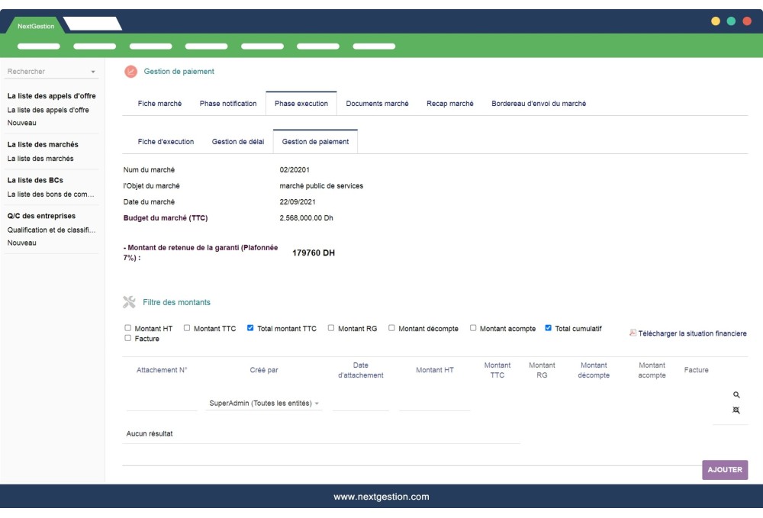Open La liste des marchés sidebar link
This screenshot has height=518, width=763.
(x=40, y=159)
